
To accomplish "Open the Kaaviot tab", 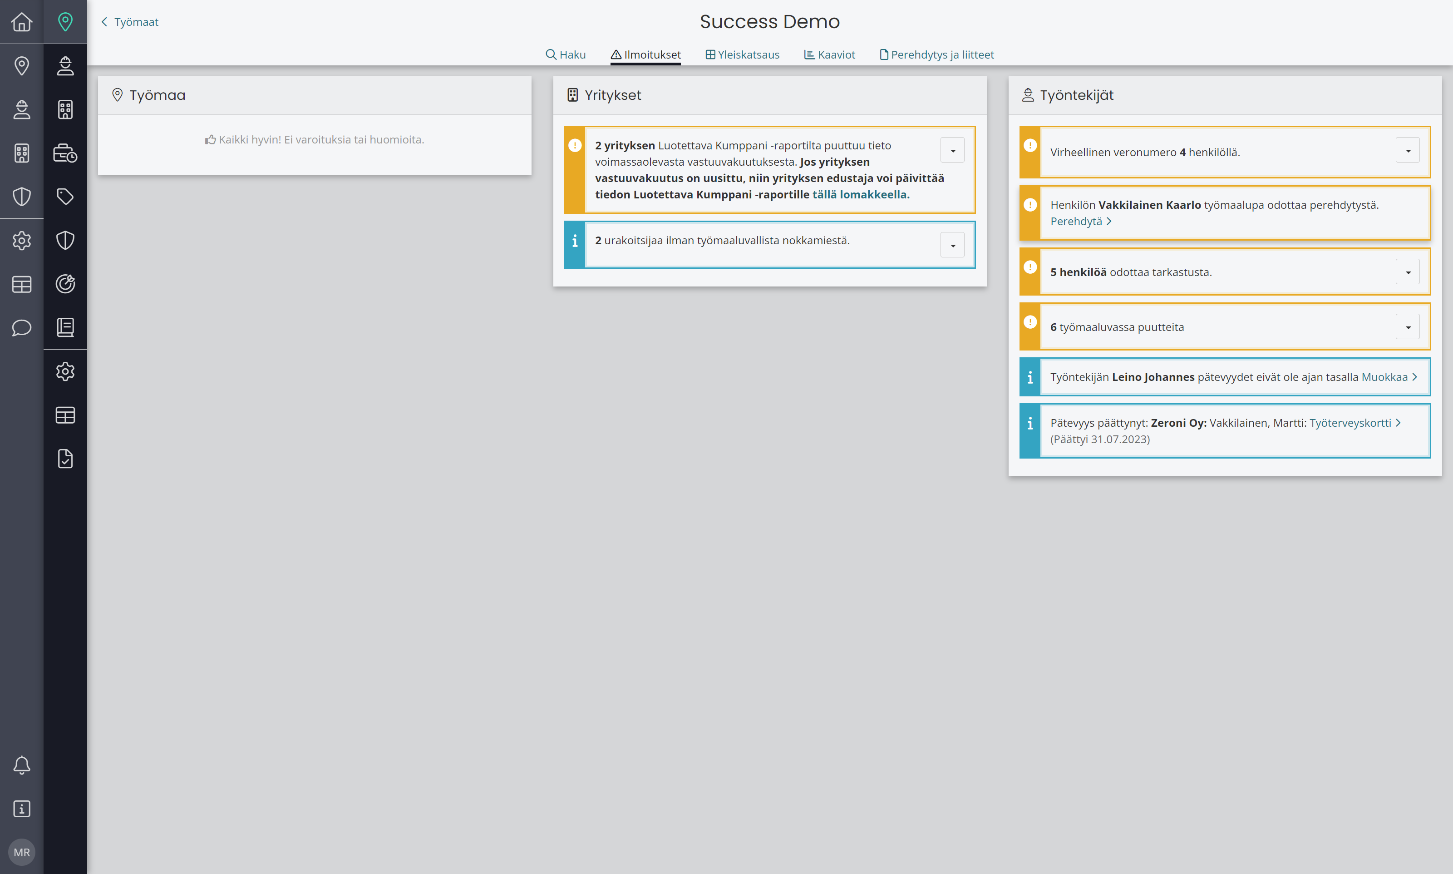I will 829,55.
